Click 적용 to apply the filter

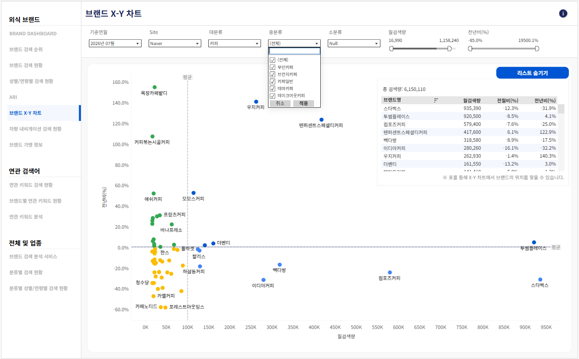coord(303,103)
